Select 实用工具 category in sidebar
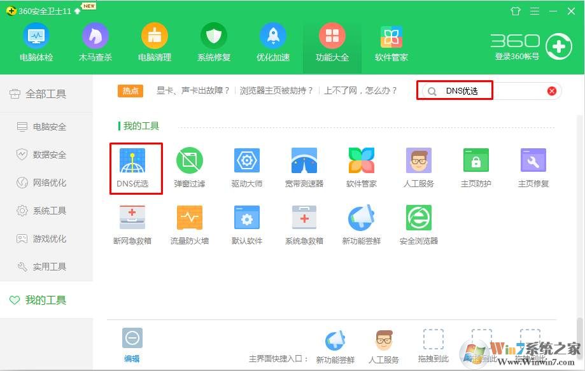Viewport: 585px width, 371px height. point(46,267)
